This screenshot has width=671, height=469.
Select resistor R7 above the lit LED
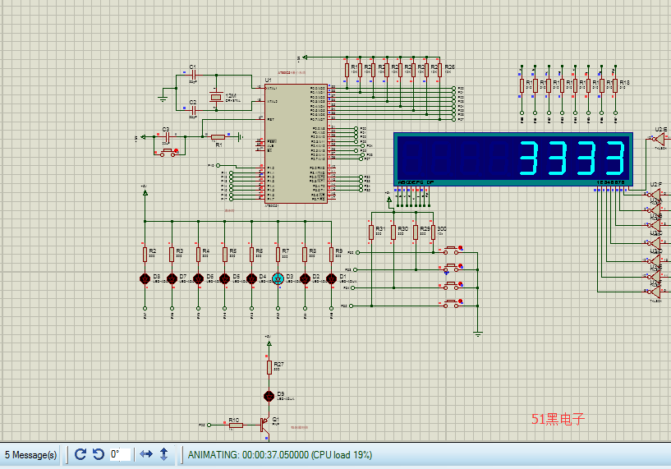[278, 254]
